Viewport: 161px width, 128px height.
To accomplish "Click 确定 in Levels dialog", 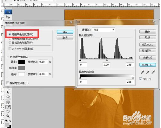I will [148, 32].
